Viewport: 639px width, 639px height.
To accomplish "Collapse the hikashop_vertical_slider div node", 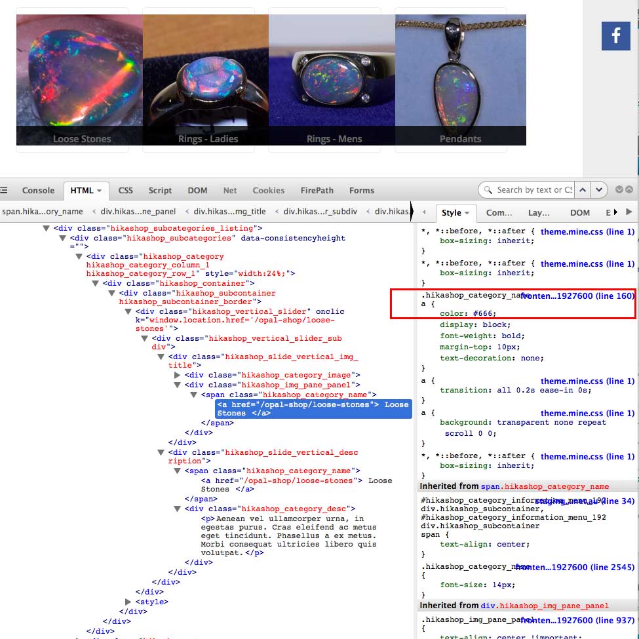I will [128, 311].
